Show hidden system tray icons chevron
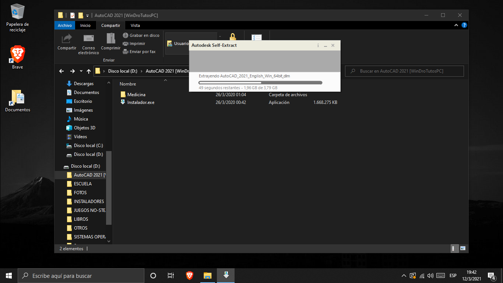 click(x=404, y=276)
